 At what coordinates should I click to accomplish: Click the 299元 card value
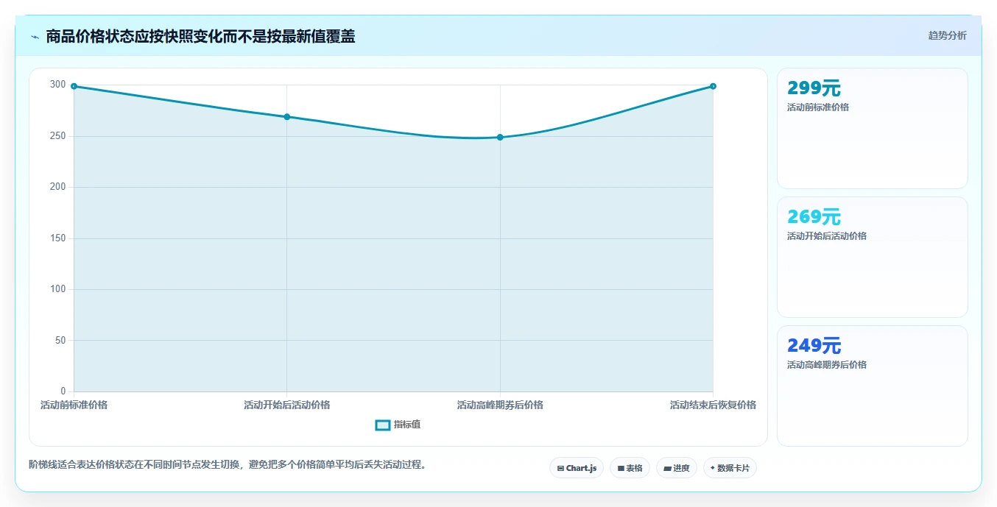tap(814, 88)
